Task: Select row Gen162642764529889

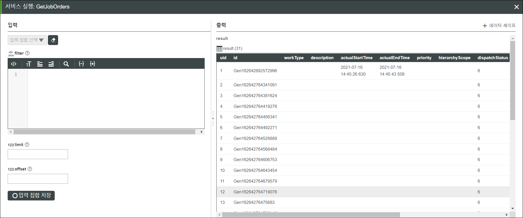Action: click(x=363, y=138)
